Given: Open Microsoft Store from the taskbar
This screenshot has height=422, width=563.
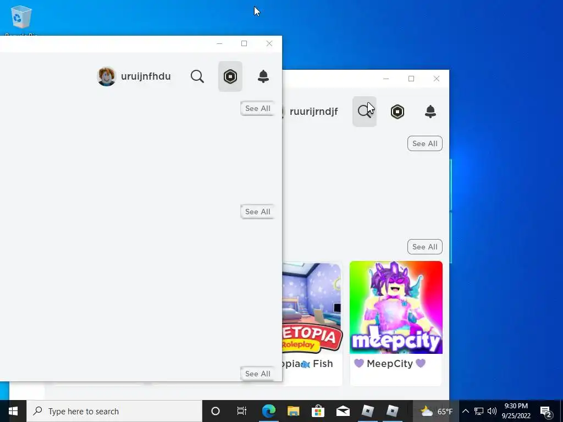Looking at the screenshot, I should [318, 411].
